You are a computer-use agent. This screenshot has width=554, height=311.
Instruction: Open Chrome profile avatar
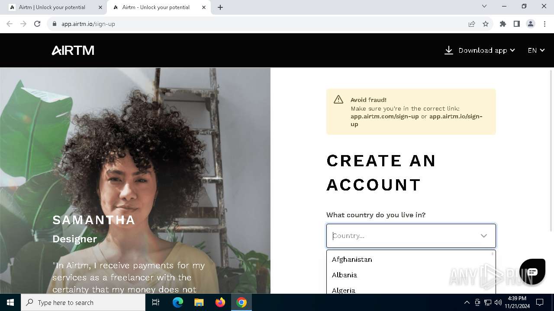(x=531, y=24)
